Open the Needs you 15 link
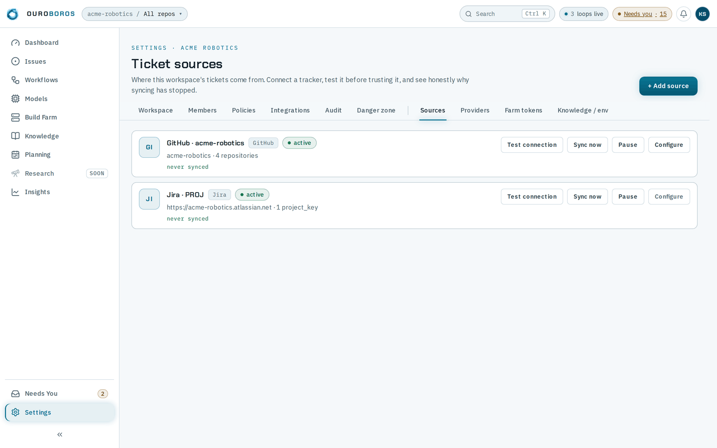 click(x=642, y=14)
